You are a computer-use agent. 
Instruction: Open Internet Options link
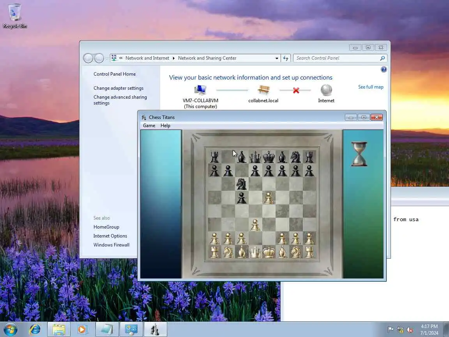click(110, 236)
